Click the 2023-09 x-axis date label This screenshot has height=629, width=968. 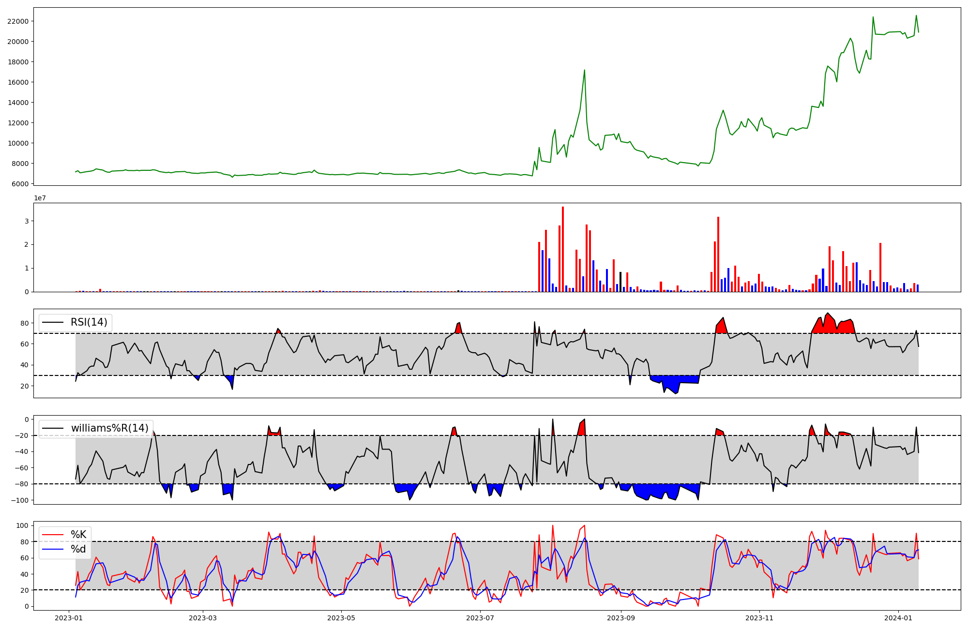620,618
